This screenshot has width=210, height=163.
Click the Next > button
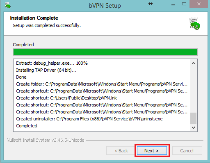152,151
